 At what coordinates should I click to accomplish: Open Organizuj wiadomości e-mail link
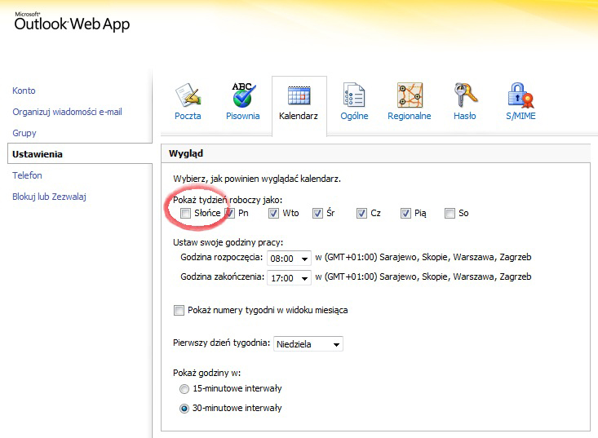pyautogui.click(x=67, y=112)
